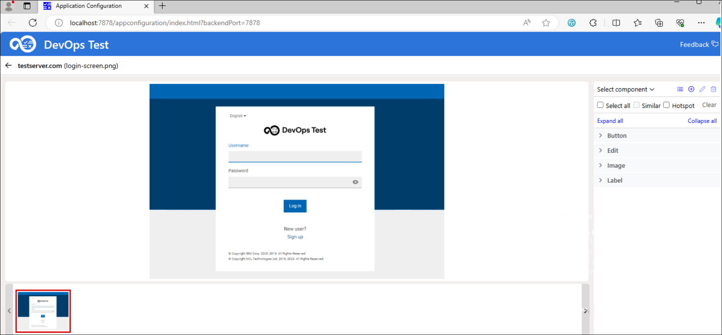Click the Collapse all link
The width and height of the screenshot is (722, 335).
pyautogui.click(x=702, y=121)
